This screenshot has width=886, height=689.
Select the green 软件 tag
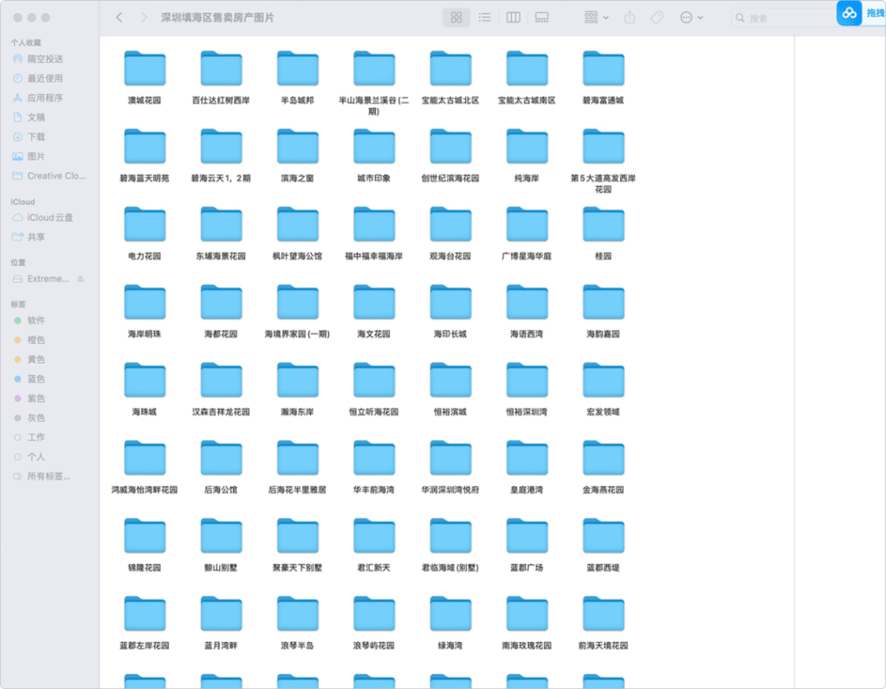[x=36, y=320]
